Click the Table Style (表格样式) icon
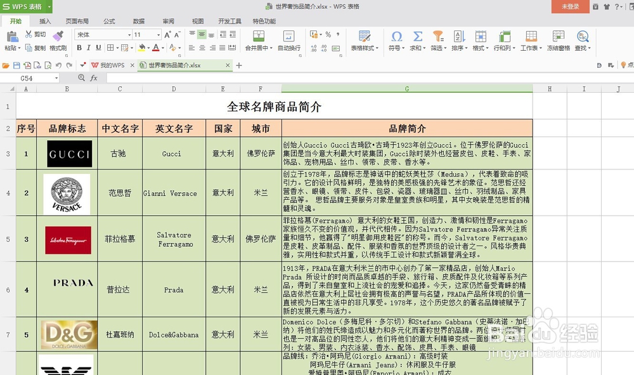 point(365,36)
